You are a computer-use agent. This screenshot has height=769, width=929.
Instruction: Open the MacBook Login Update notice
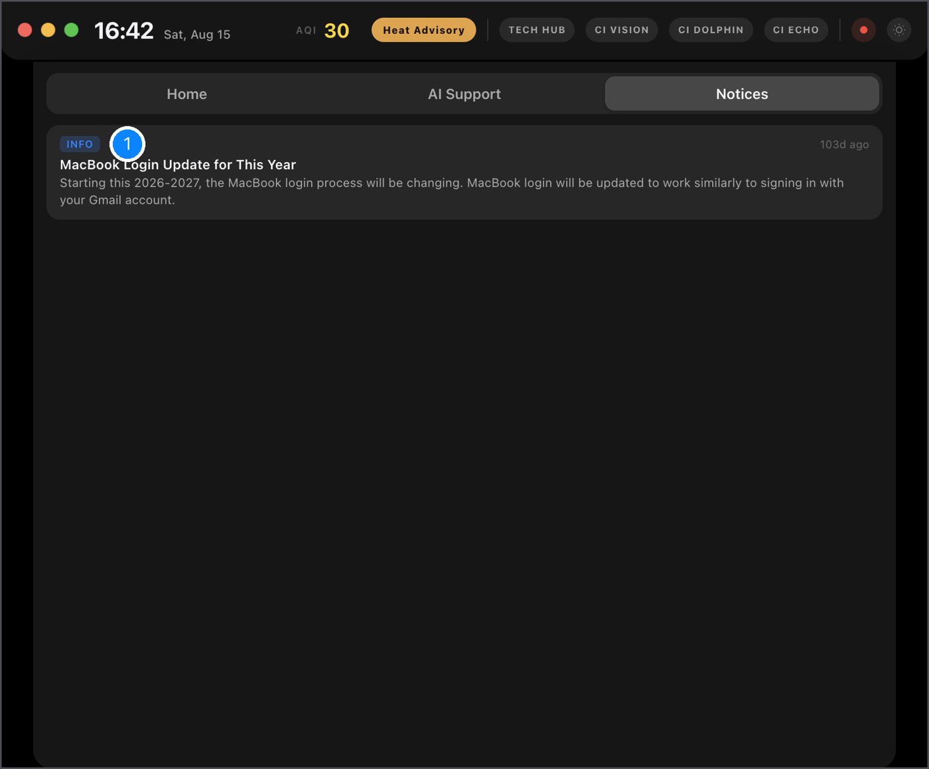point(464,172)
